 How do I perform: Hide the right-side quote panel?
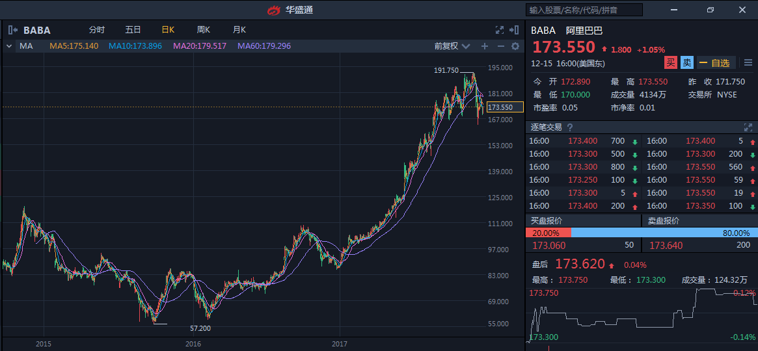(515, 30)
